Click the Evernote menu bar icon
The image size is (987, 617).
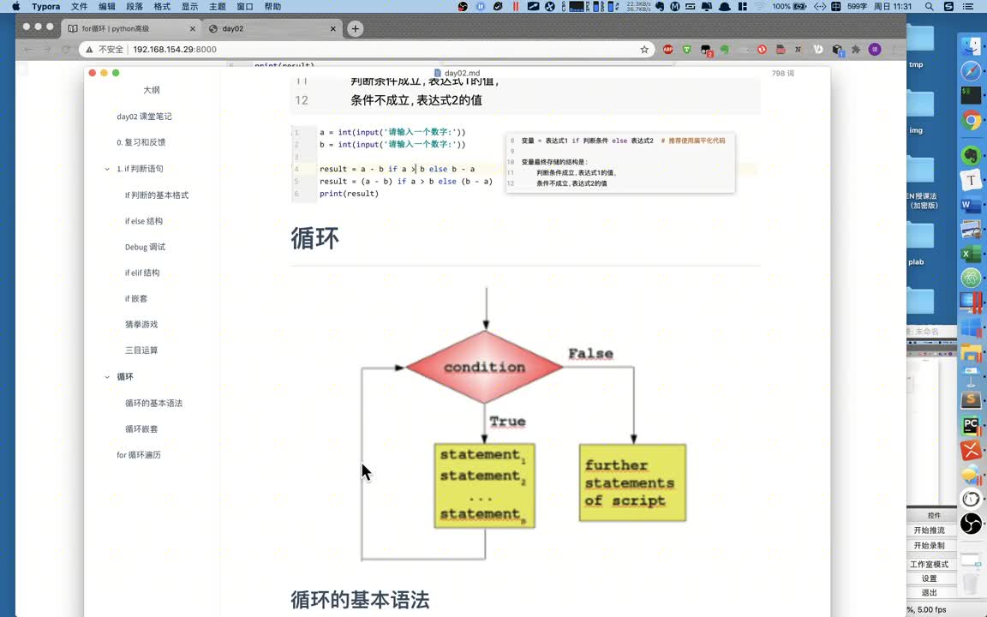660,6
